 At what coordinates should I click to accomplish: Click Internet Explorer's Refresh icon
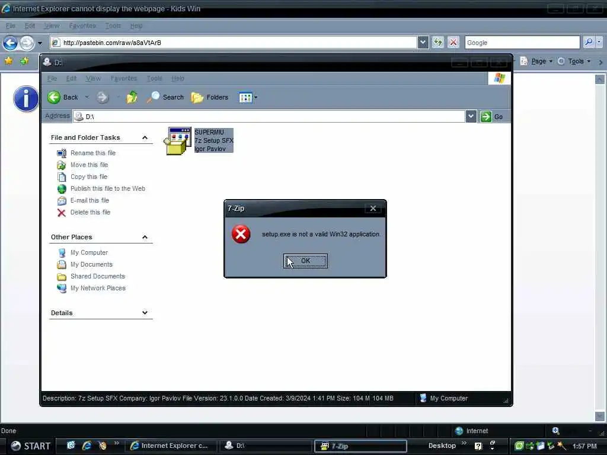coord(438,42)
